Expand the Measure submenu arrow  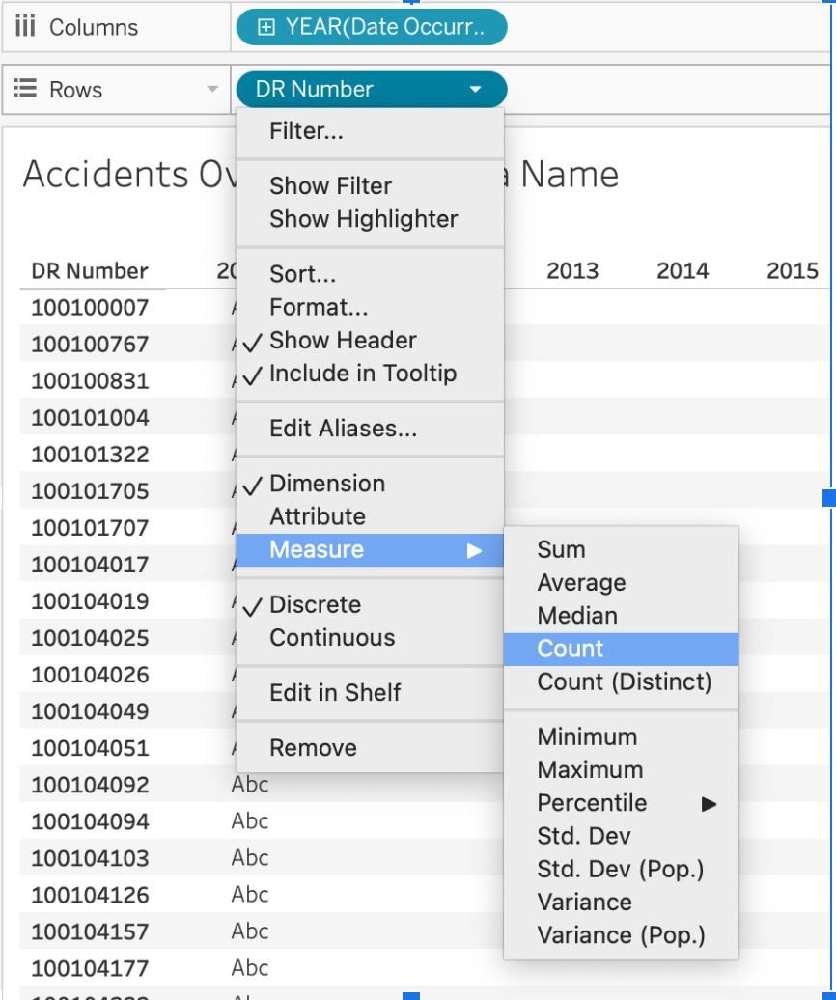tap(474, 550)
